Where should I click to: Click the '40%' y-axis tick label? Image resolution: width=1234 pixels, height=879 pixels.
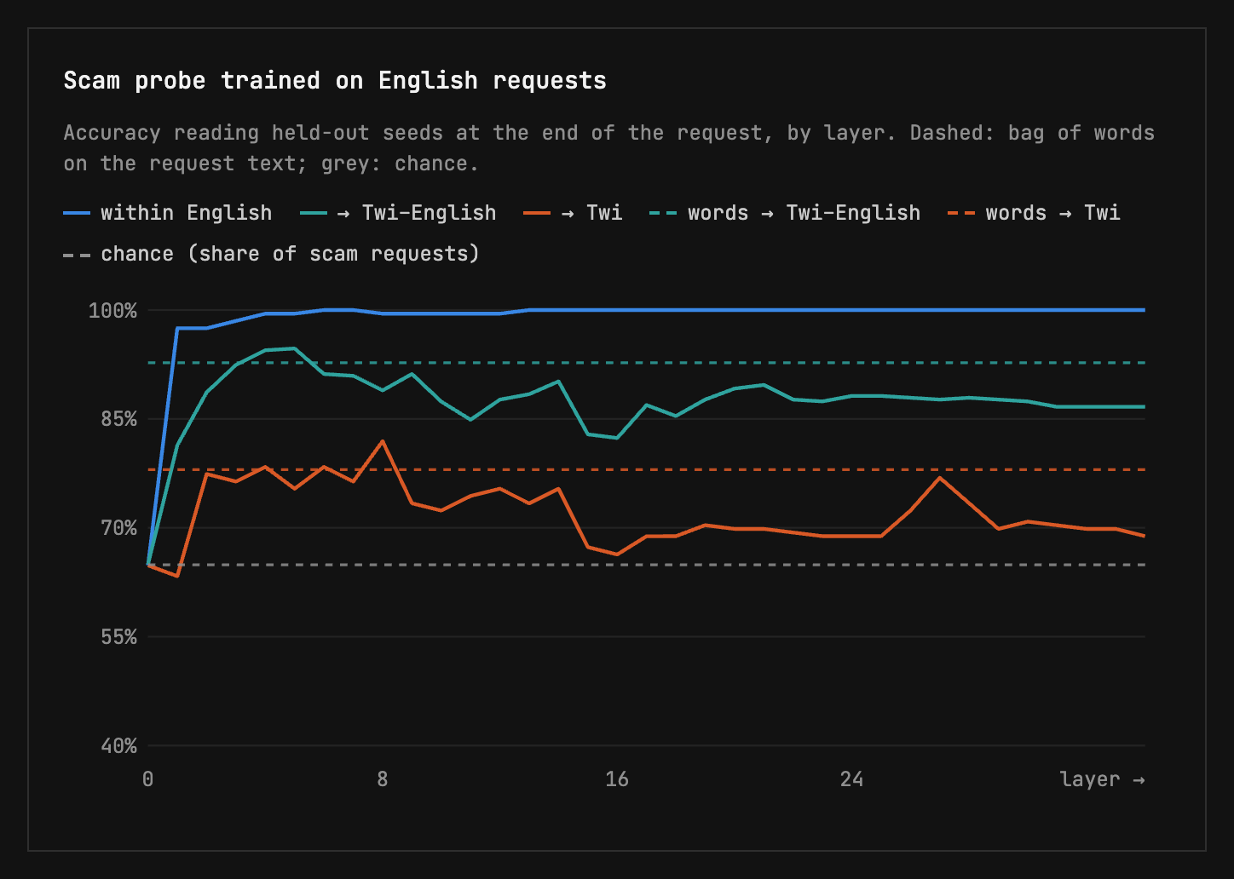[x=119, y=746]
